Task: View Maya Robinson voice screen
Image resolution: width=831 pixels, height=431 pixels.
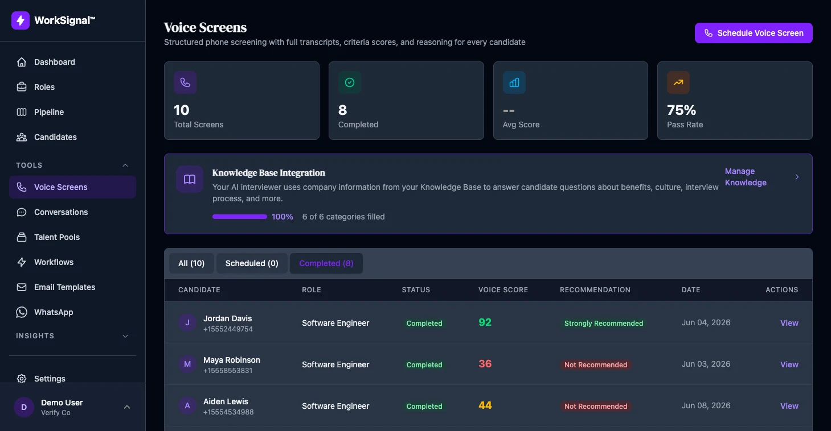Action: point(789,364)
